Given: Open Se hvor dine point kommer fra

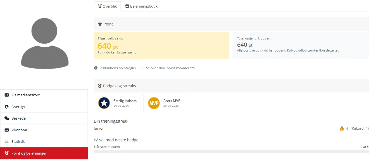Looking at the screenshot, I should [x=170, y=68].
